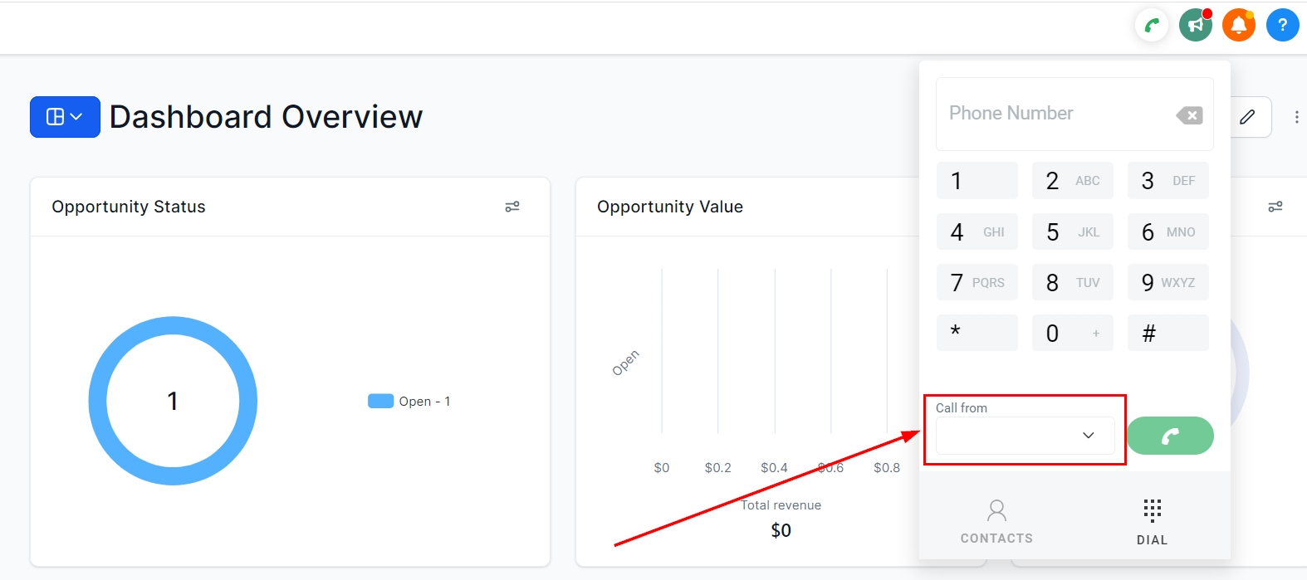Click the pencil edit dashboard icon
Image resolution: width=1307 pixels, height=580 pixels.
click(1247, 117)
